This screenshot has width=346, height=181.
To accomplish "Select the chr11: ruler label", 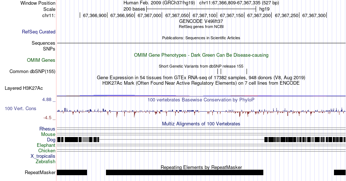I will [49, 15].
